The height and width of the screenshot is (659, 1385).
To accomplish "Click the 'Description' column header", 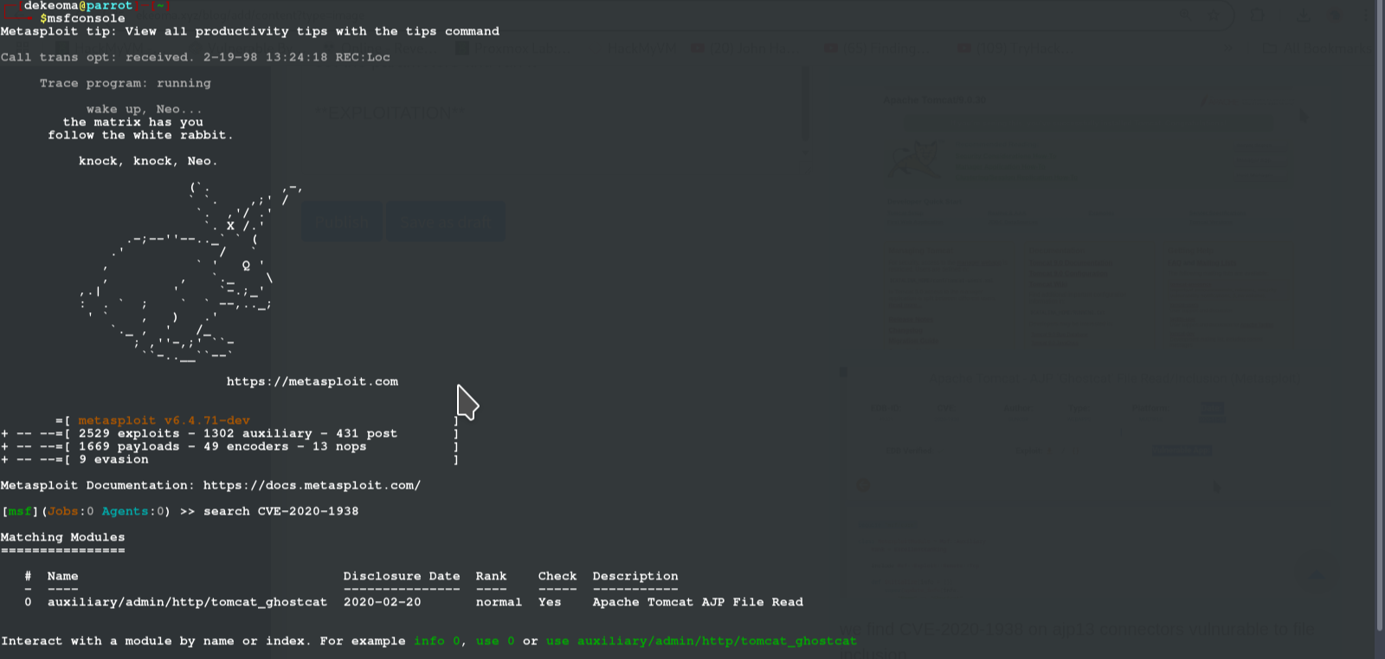I will (635, 576).
